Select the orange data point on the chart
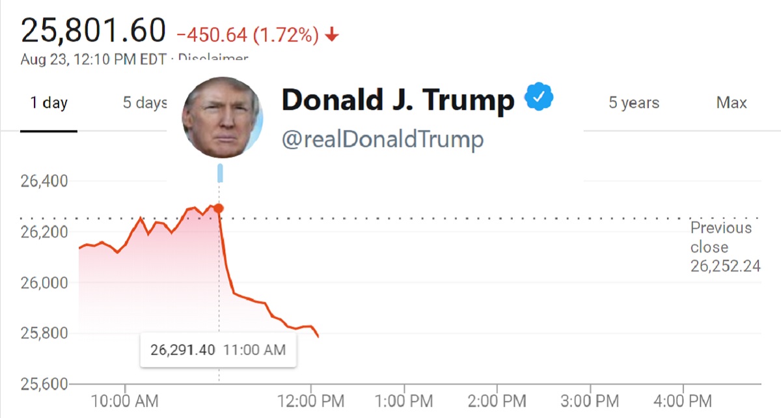Viewport: 781px width, 418px height. [219, 208]
